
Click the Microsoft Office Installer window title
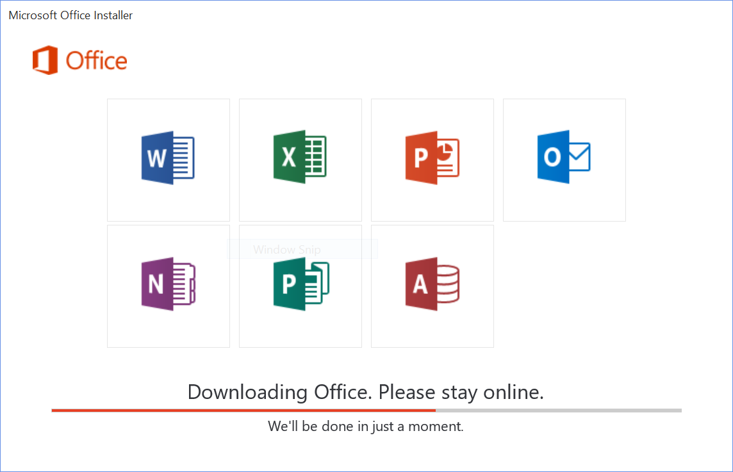click(x=70, y=15)
